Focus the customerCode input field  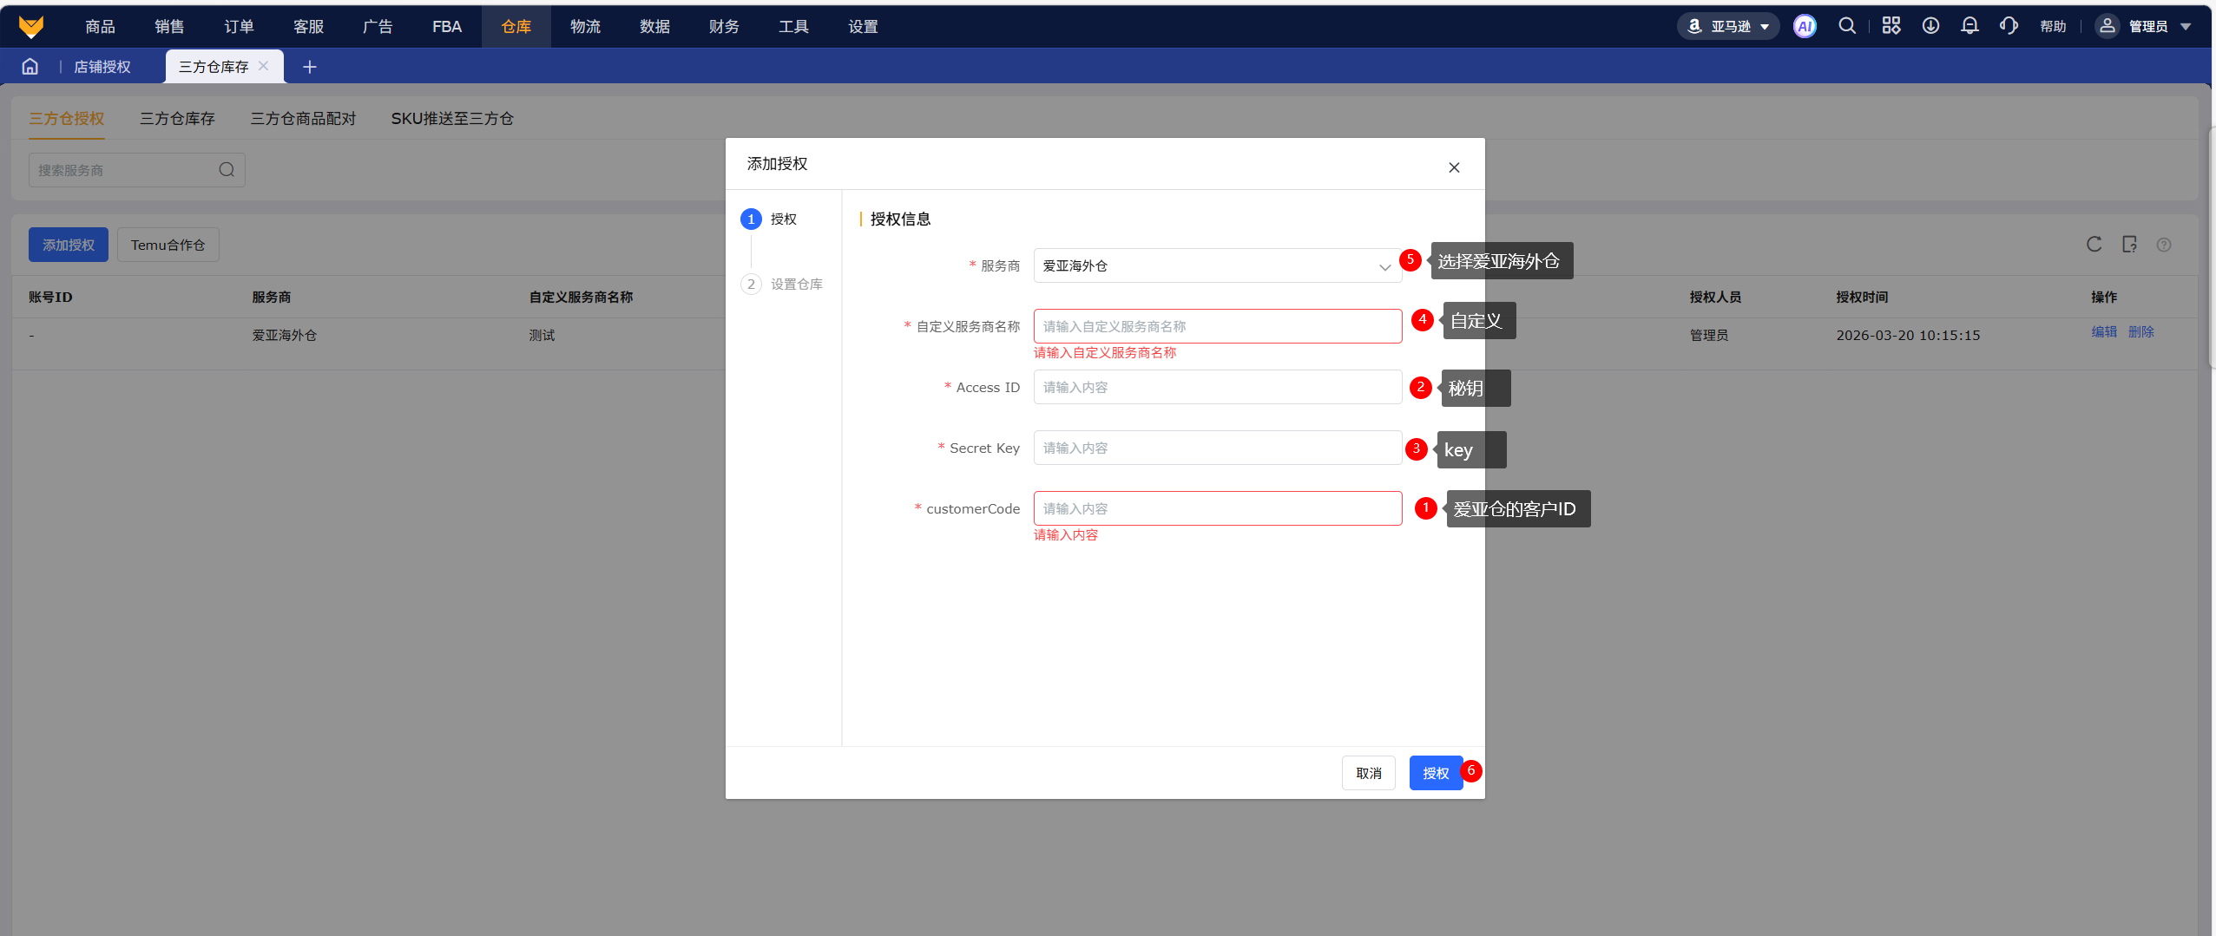1217,509
